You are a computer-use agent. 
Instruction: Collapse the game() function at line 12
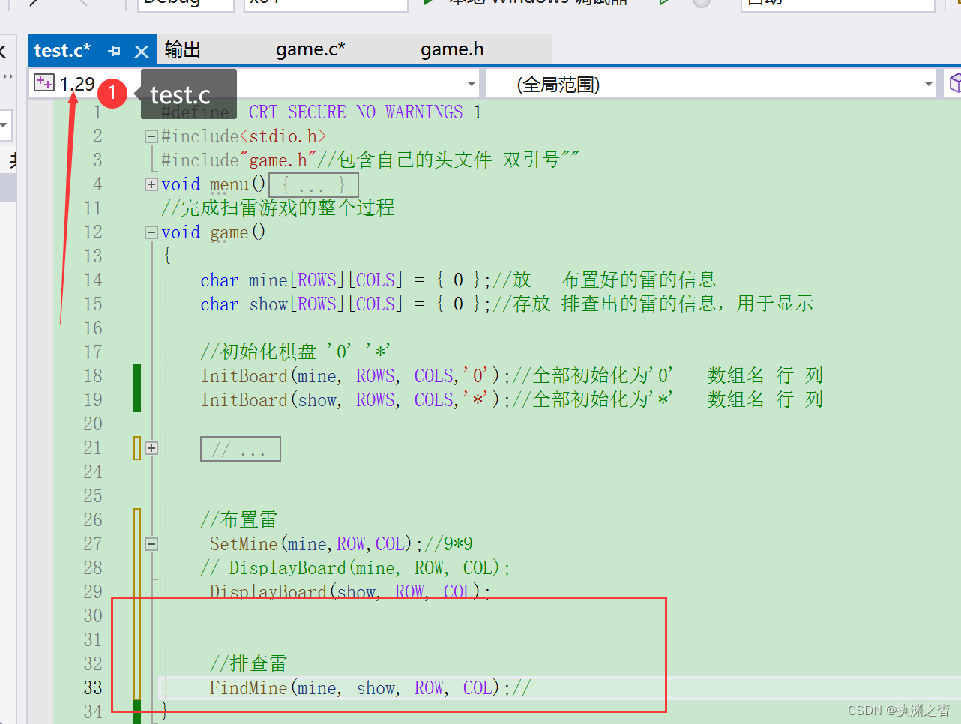click(x=151, y=232)
